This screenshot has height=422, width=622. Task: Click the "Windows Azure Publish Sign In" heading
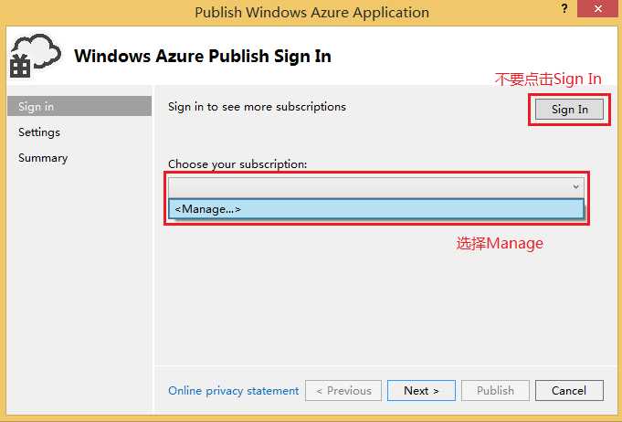tap(203, 56)
